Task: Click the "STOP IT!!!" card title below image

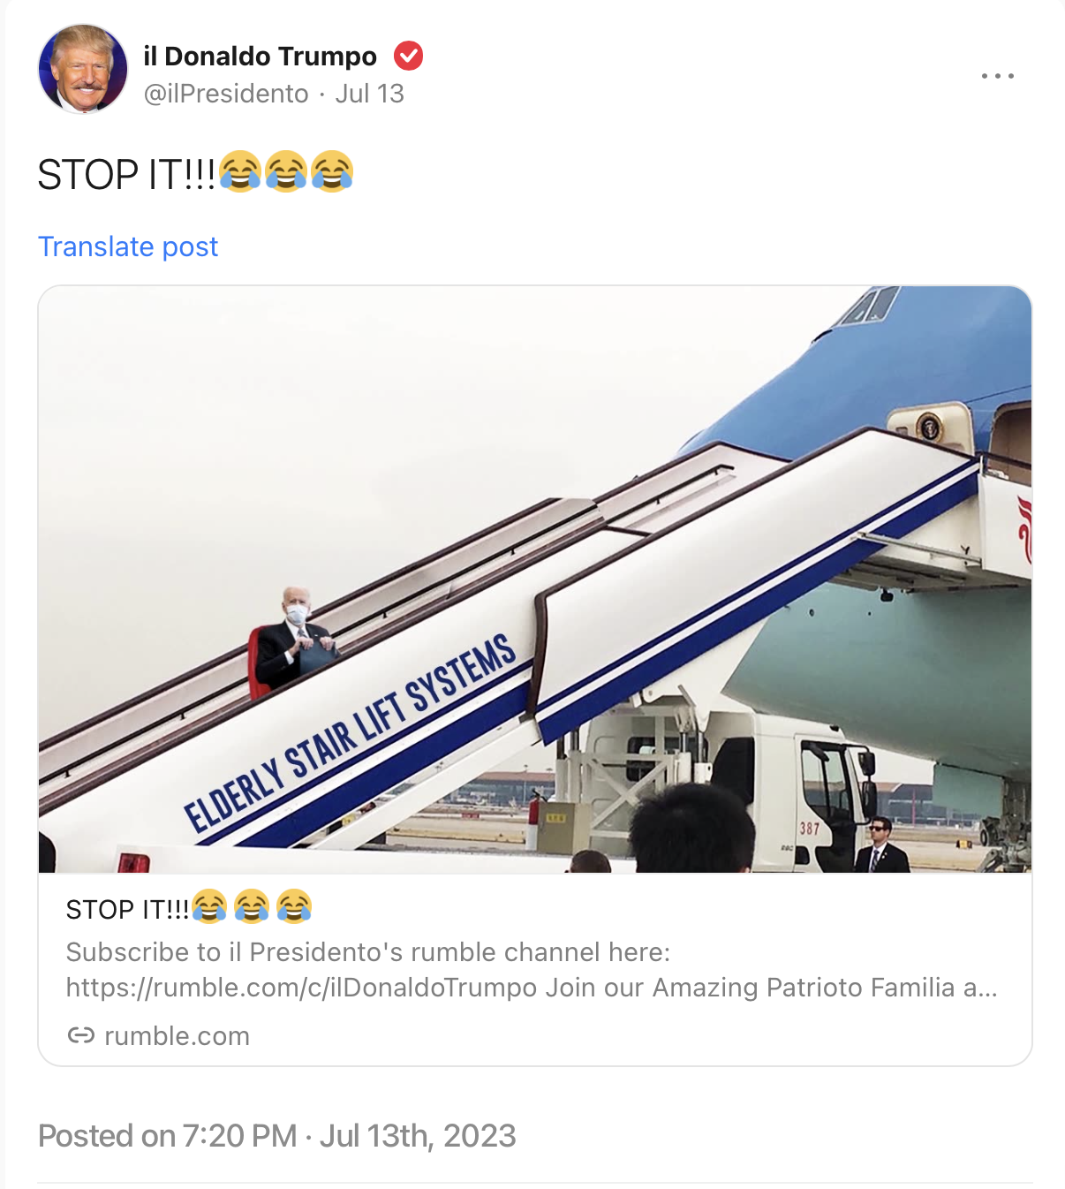Action: pyautogui.click(x=127, y=909)
